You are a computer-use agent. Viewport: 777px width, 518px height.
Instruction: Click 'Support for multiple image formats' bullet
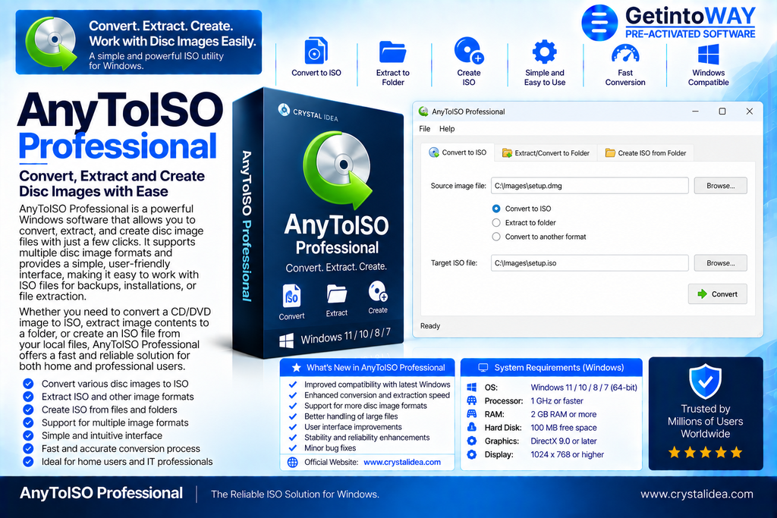[115, 423]
